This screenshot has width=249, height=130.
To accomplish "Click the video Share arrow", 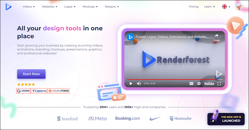I will coord(216,37).
